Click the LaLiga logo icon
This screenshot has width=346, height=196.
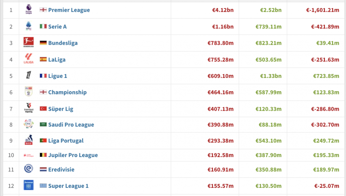pyautogui.click(x=29, y=59)
